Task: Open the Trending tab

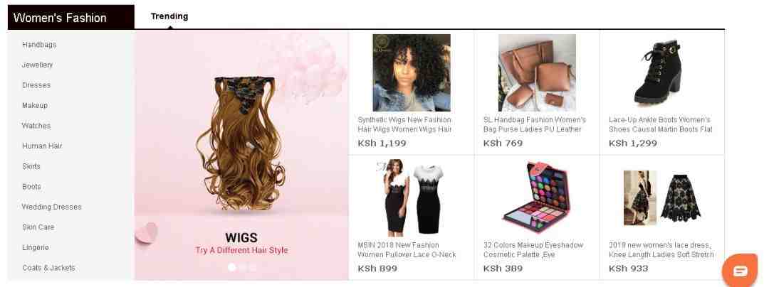Action: click(169, 16)
